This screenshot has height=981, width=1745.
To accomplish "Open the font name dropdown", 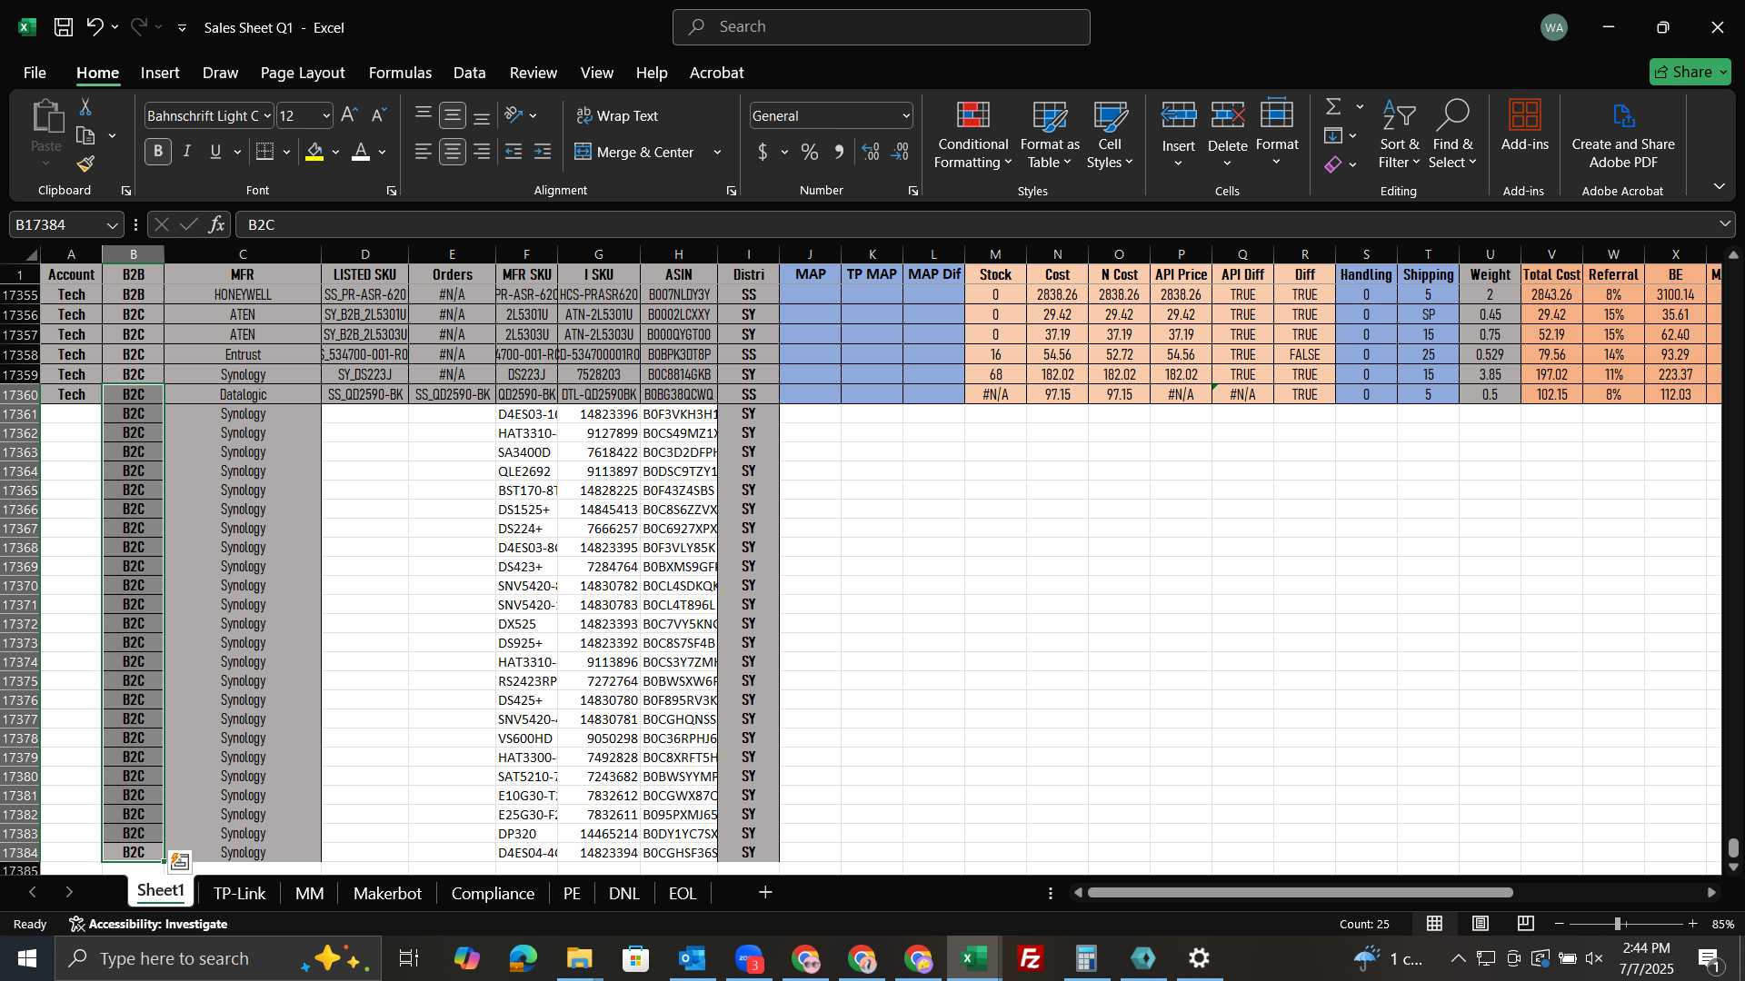I will [267, 115].
